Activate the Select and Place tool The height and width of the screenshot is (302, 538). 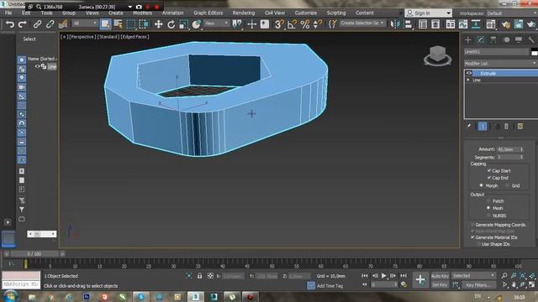tap(196, 24)
